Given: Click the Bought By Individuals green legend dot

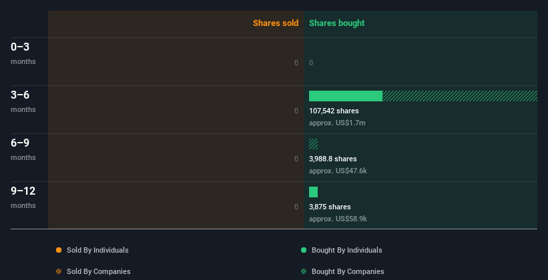Looking at the screenshot, I should click(304, 250).
